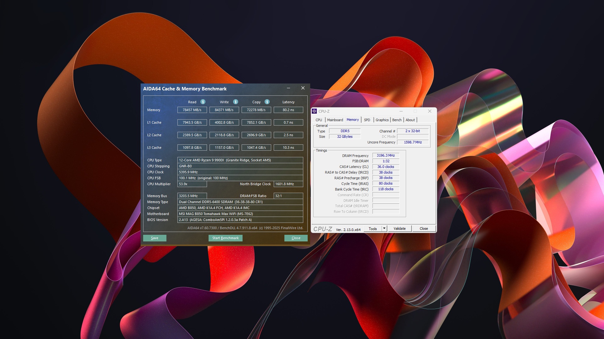
Task: Select the Memory Latency value 80.2 ns
Action: pos(288,110)
